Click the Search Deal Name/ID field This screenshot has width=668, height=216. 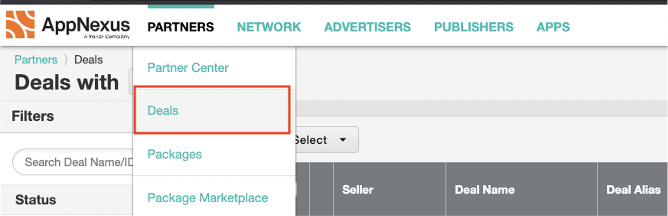[x=75, y=162]
